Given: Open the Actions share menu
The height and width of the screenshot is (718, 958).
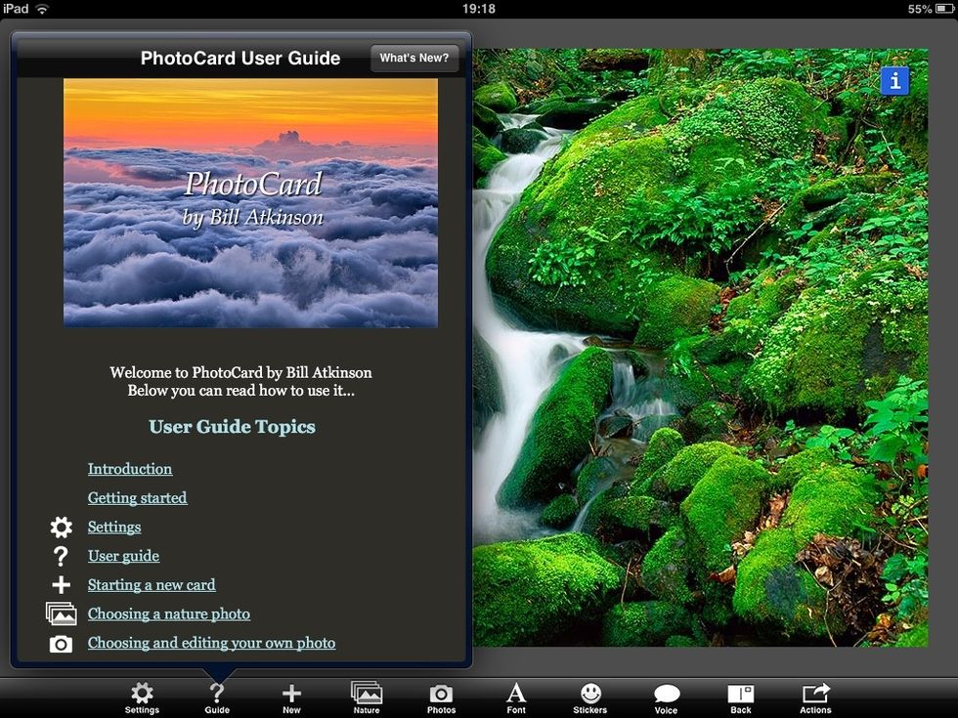Looking at the screenshot, I should 815,697.
